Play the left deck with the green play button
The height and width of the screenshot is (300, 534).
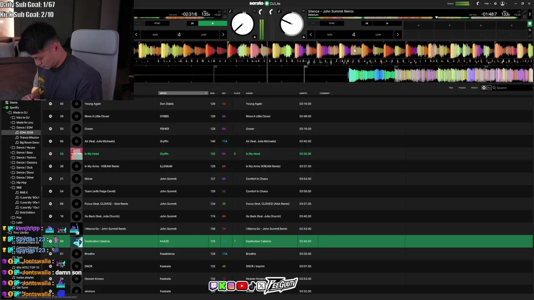pyautogui.click(x=212, y=23)
